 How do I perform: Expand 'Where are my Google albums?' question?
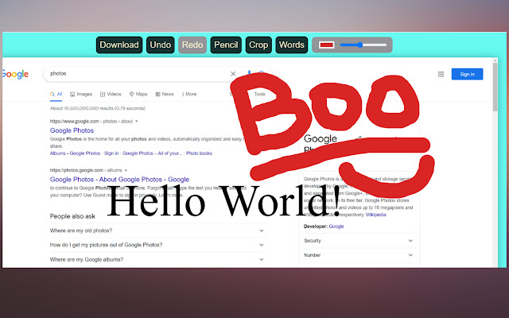click(158, 260)
